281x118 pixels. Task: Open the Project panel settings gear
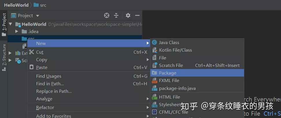(128, 15)
